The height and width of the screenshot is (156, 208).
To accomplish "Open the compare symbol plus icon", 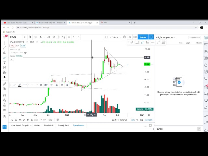I will (x=35, y=37).
